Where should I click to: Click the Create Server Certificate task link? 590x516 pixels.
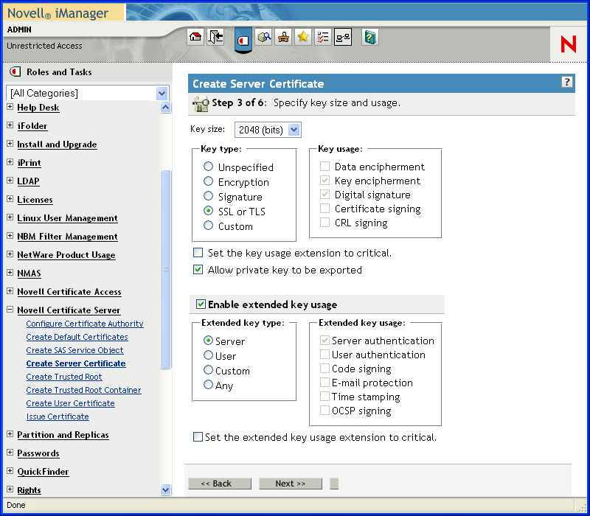coord(76,363)
